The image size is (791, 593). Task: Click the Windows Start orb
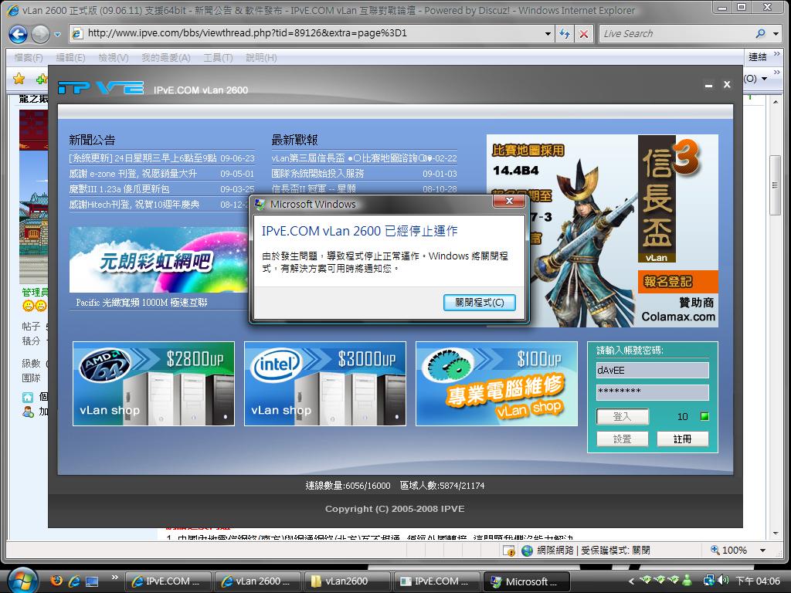click(22, 581)
